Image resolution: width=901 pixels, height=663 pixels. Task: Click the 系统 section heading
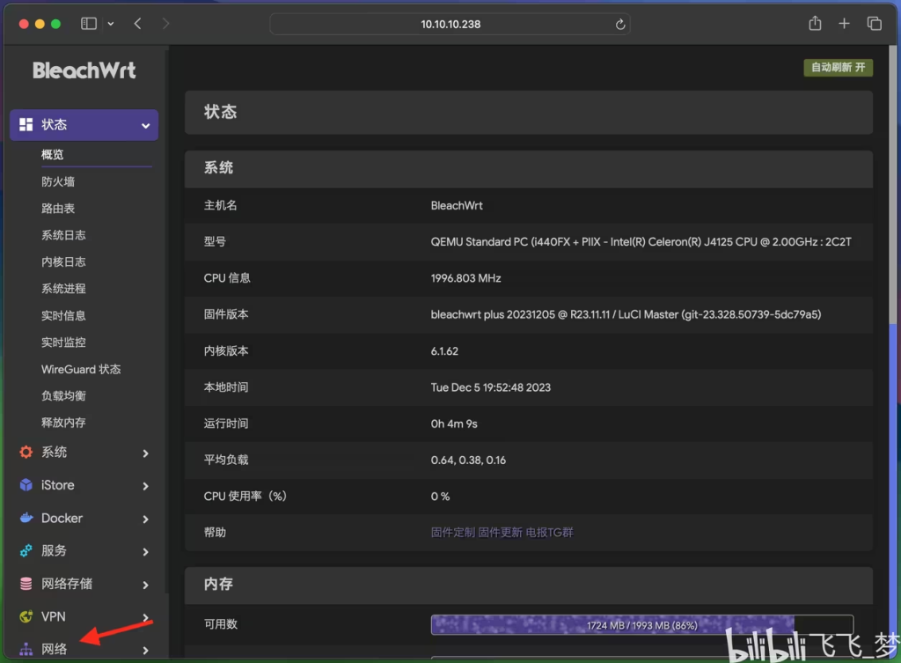(x=218, y=168)
